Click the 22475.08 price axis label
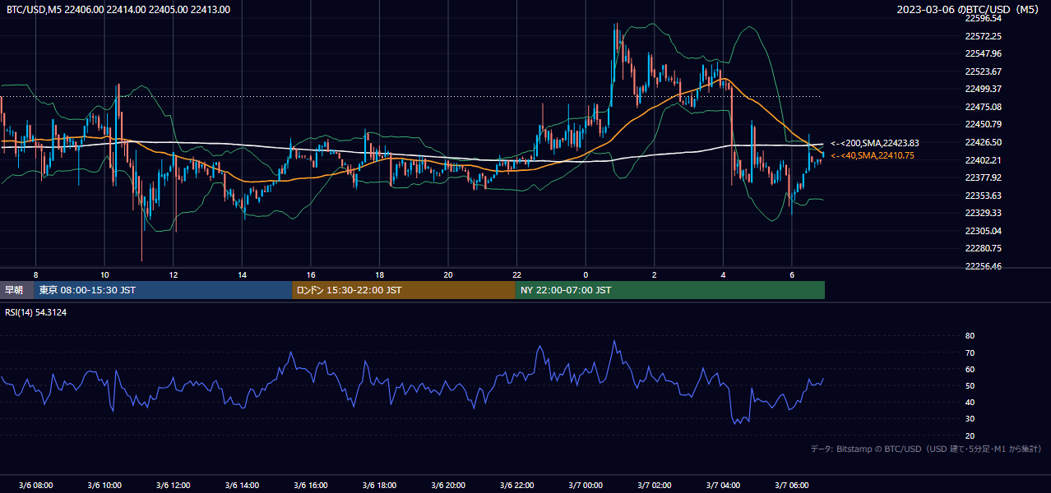This screenshot has height=493, width=1051. pos(984,107)
